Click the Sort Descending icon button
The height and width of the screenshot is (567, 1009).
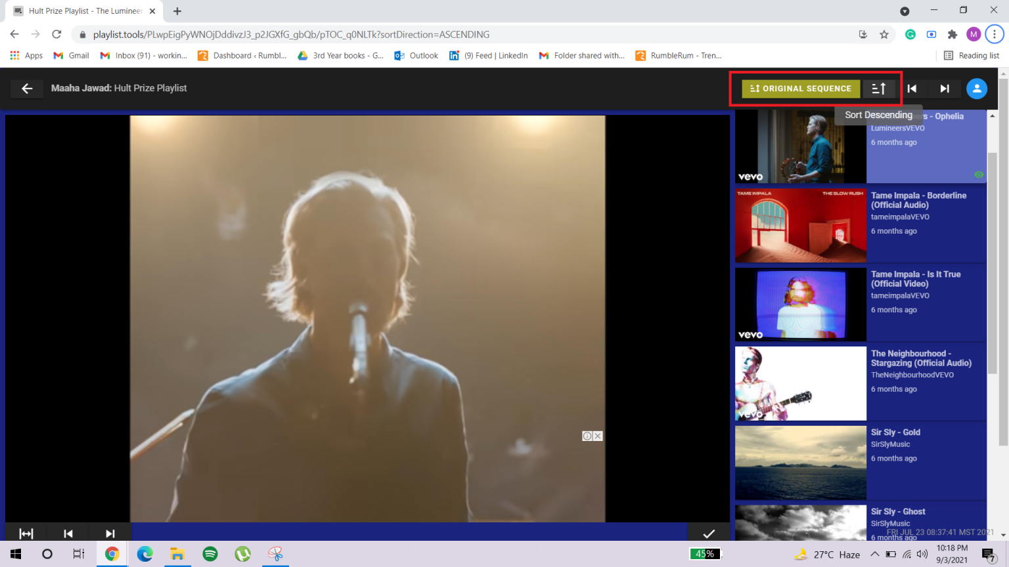tap(879, 89)
